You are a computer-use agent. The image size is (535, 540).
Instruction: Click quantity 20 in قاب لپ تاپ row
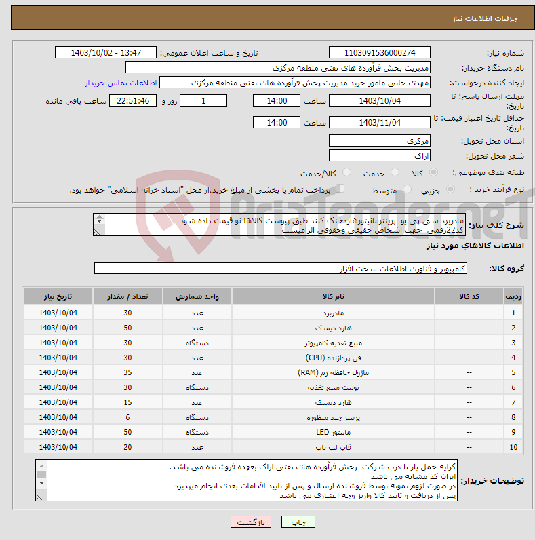coord(127,447)
